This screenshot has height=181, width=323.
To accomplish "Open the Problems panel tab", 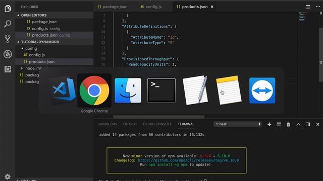I will click(108, 124).
